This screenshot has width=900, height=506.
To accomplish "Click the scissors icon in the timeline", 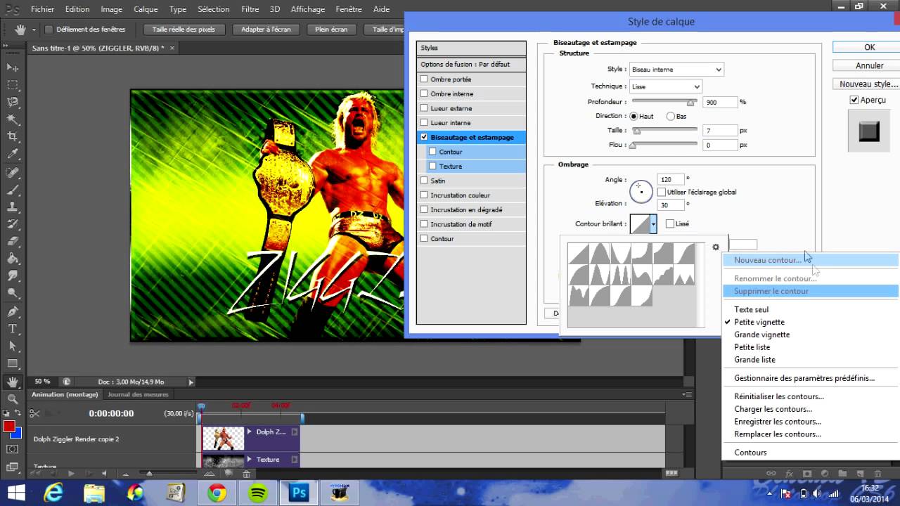I will 34,413.
